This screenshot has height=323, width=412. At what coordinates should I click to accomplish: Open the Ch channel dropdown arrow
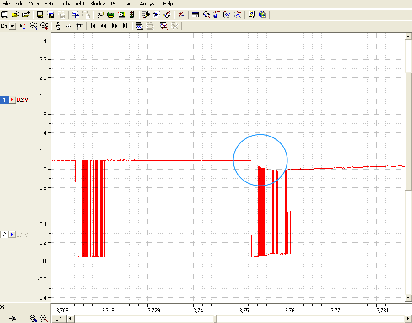[12, 26]
